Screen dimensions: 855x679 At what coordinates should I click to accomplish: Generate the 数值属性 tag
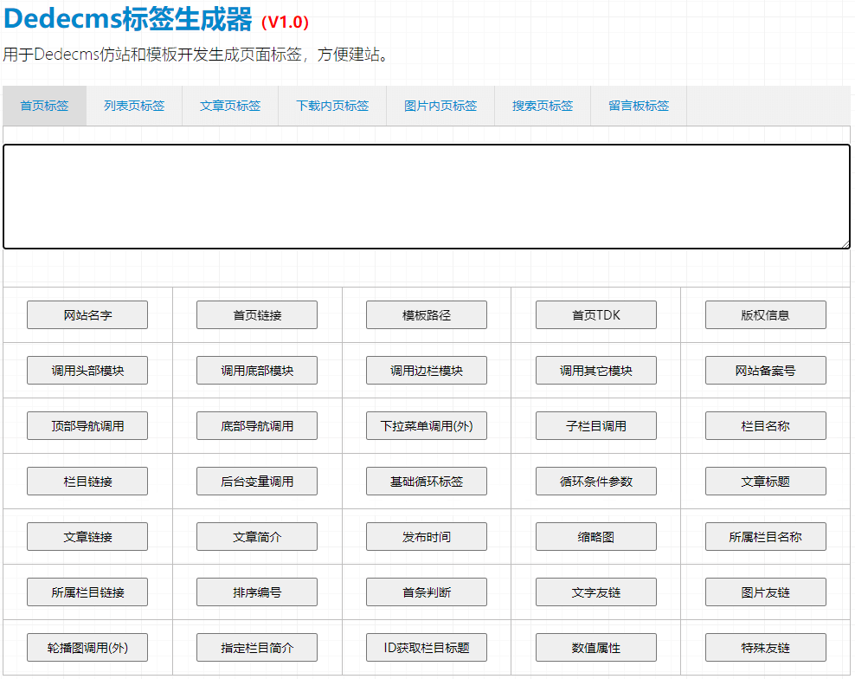[x=596, y=647]
